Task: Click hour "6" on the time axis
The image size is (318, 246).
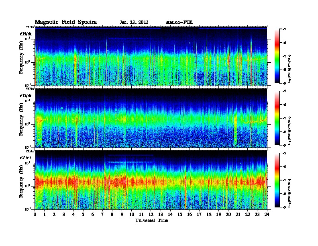Action: tap(93, 214)
